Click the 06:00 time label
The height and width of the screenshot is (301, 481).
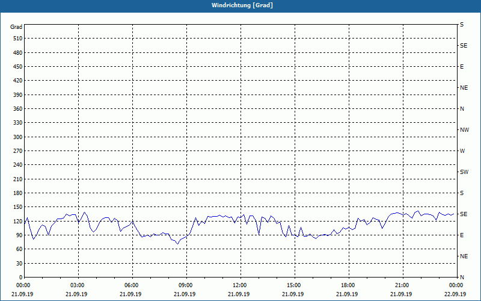130,285
